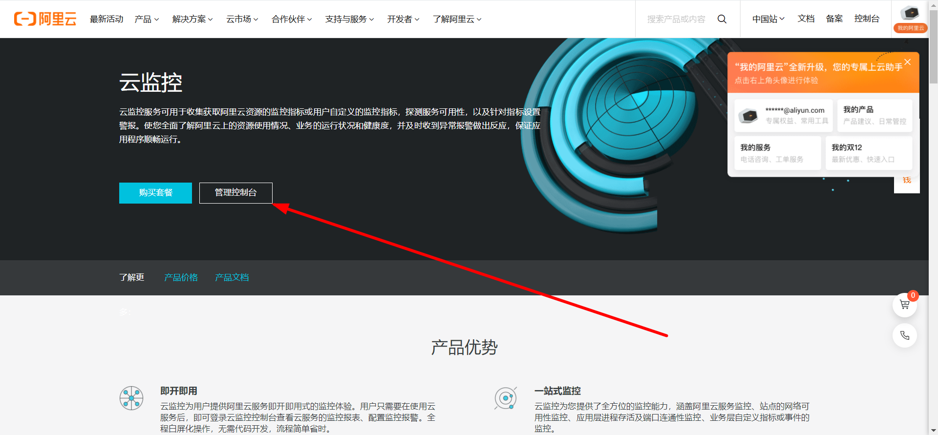Click the 即开即用 feature icon
Image resolution: width=938 pixels, height=435 pixels.
(x=131, y=398)
